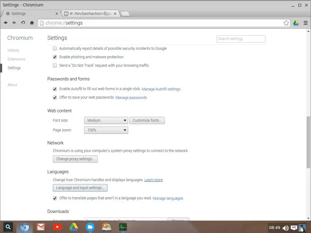Open Extensions in the sidebar

click(16, 59)
